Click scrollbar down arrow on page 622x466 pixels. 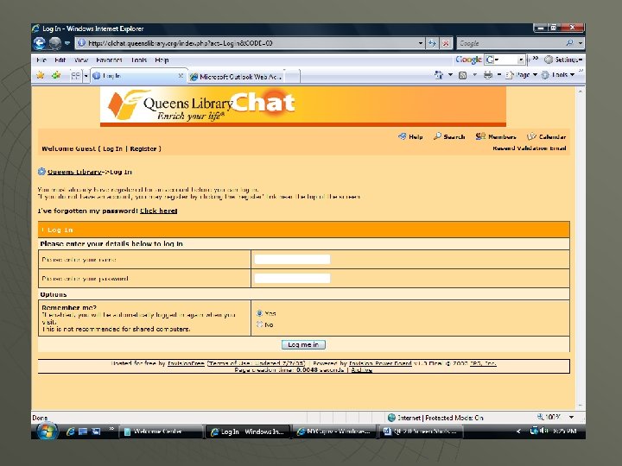point(581,406)
